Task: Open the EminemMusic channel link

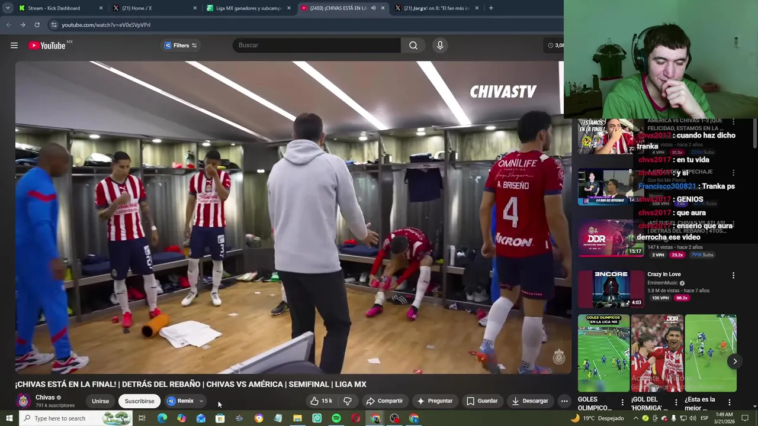Action: pyautogui.click(x=663, y=283)
